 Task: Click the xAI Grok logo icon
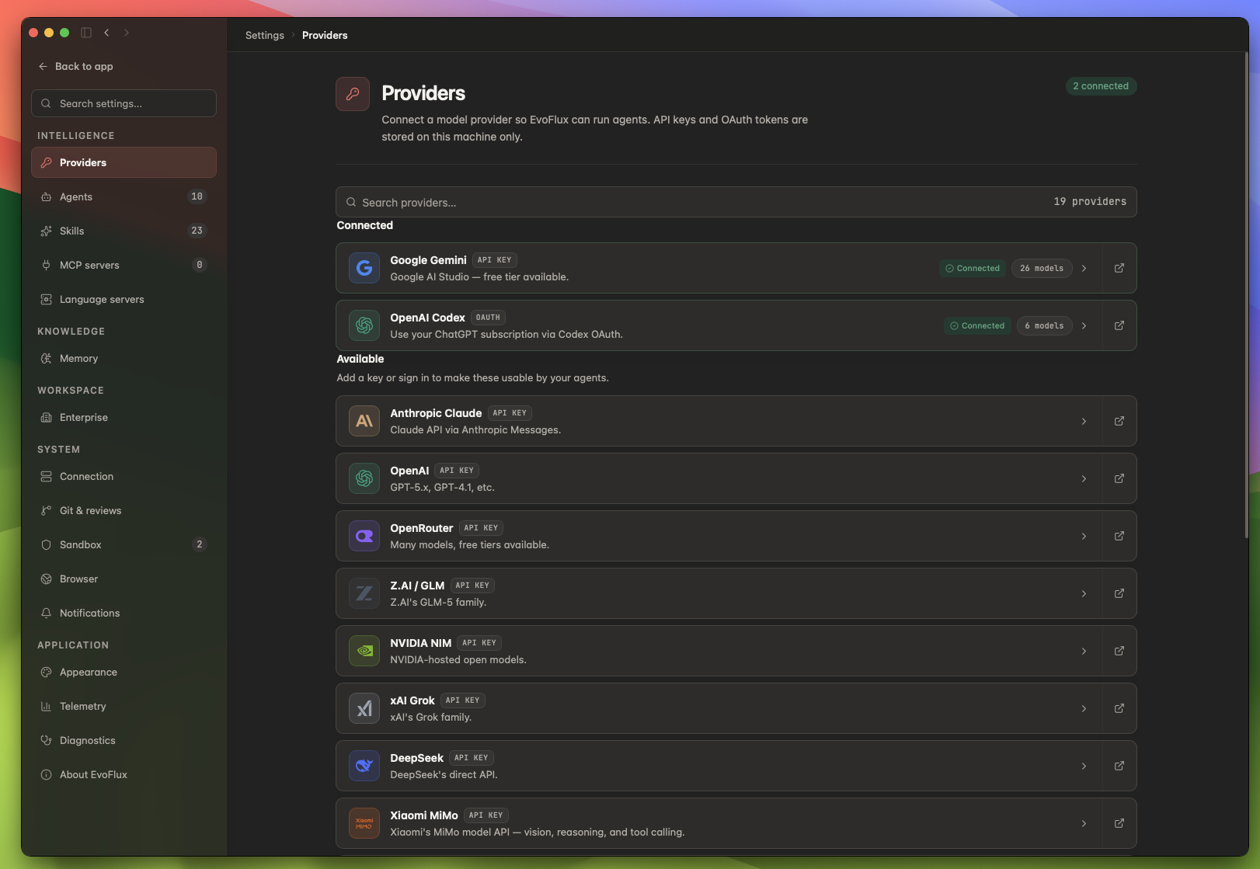pyautogui.click(x=364, y=708)
